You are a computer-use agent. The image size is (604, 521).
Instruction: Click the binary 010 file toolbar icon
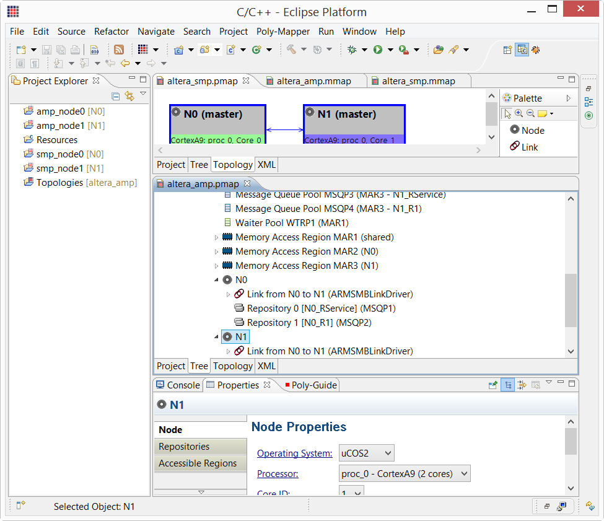94,50
